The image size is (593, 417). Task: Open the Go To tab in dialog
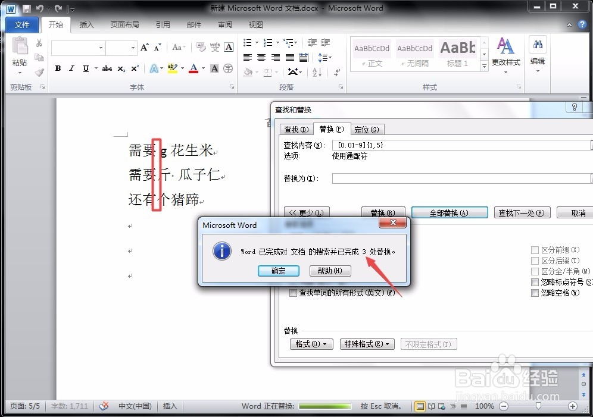pos(367,130)
